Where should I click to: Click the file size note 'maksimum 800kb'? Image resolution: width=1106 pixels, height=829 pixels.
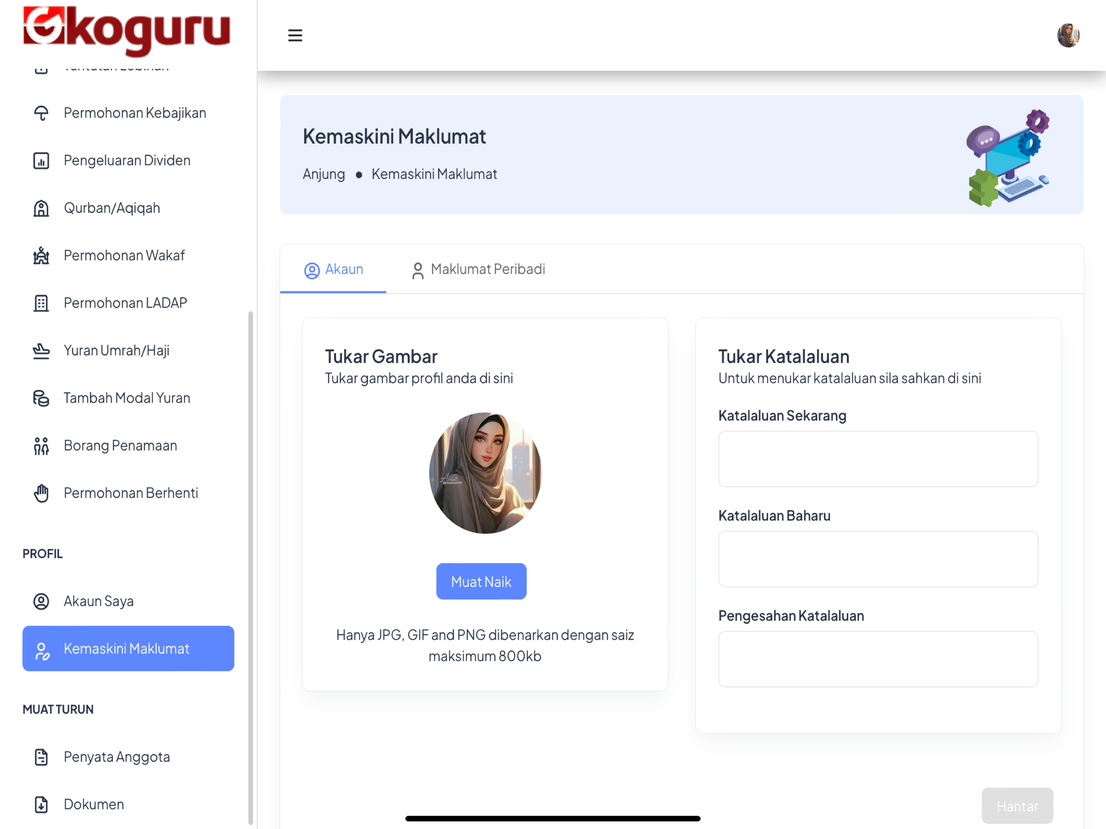pos(485,656)
